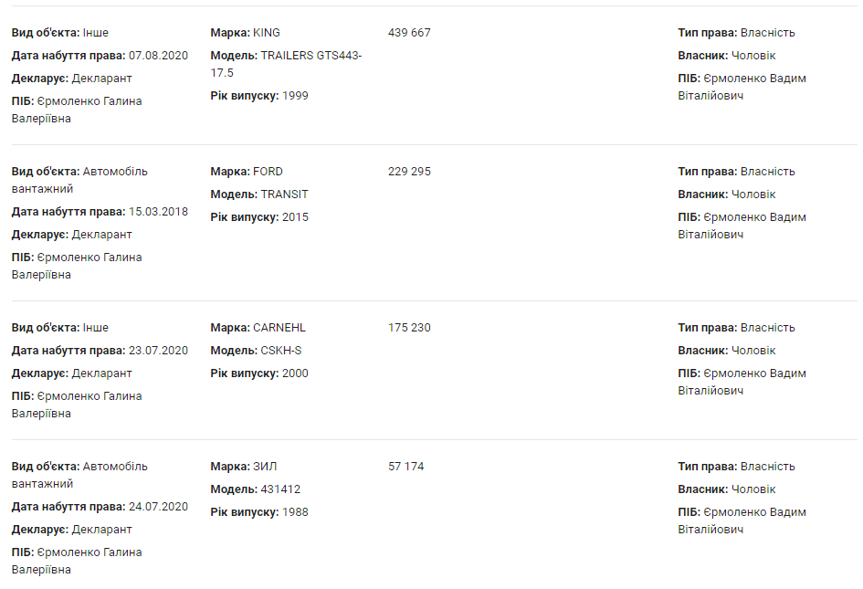Click acquisition date 15.03.2018
This screenshot has height=589, width=863.
click(x=158, y=212)
